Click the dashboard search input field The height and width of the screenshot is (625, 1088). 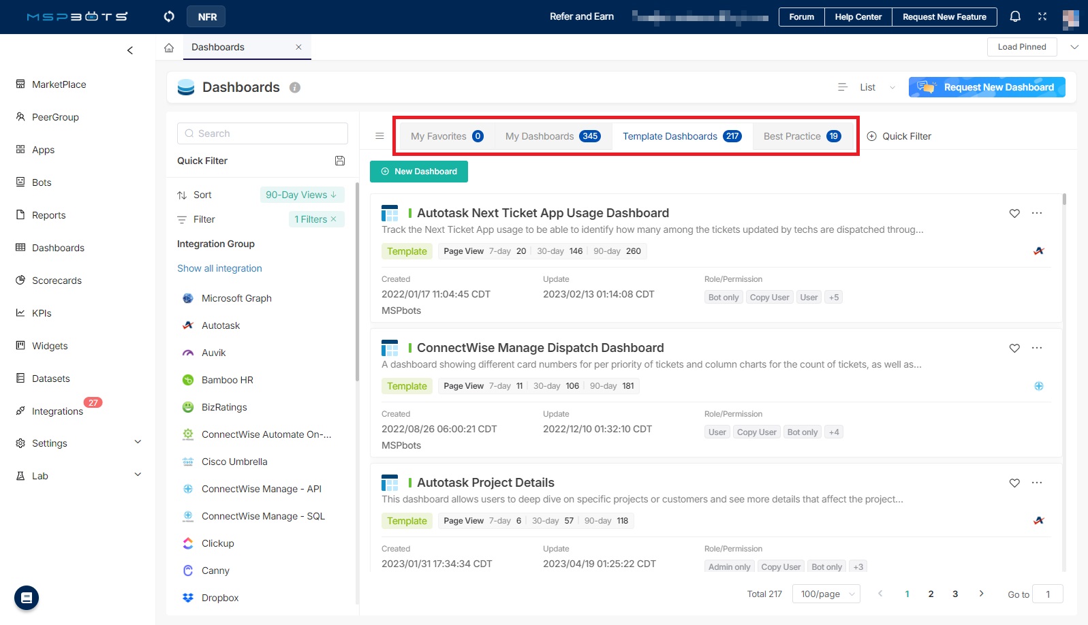(262, 133)
